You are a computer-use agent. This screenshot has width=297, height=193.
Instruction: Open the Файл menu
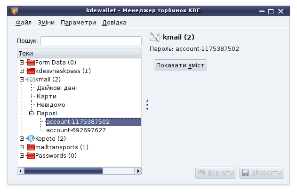click(24, 23)
